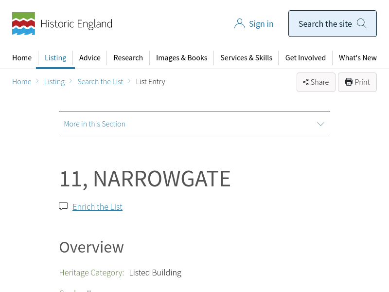
Task: Navigate to Services & Skills
Action: pos(246,58)
